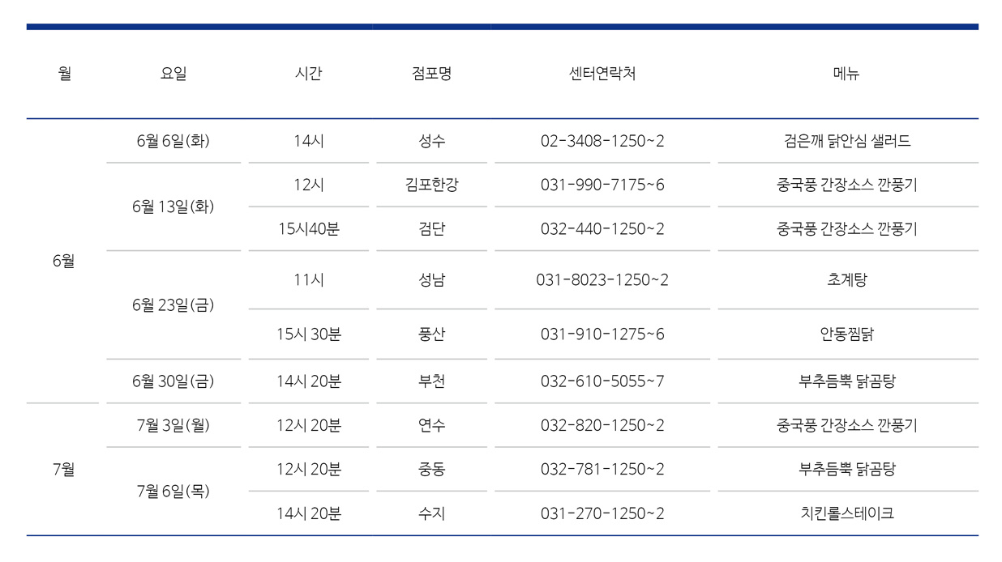Click the 초계탕 menu cell

pyautogui.click(x=847, y=280)
